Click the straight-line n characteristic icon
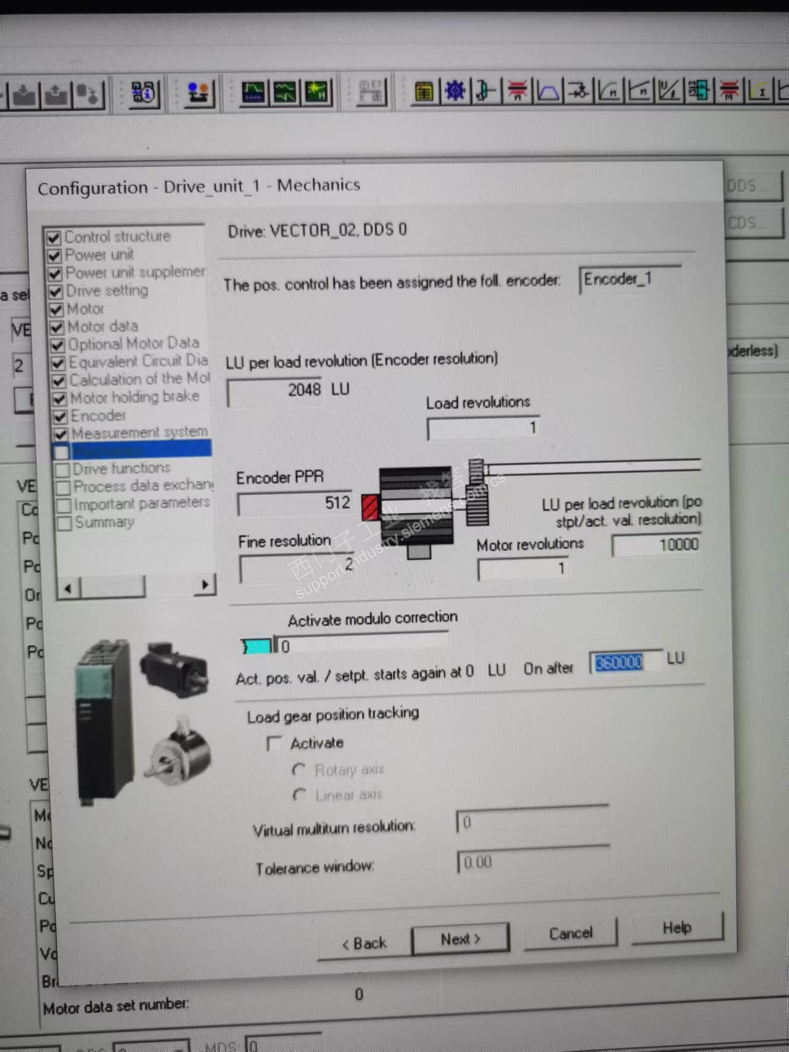The width and height of the screenshot is (789, 1052). coord(640,91)
